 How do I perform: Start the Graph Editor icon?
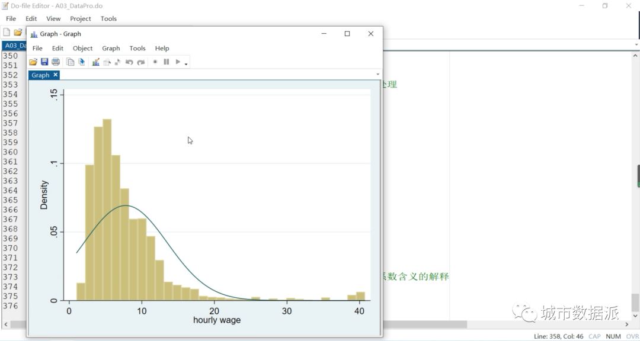point(96,62)
